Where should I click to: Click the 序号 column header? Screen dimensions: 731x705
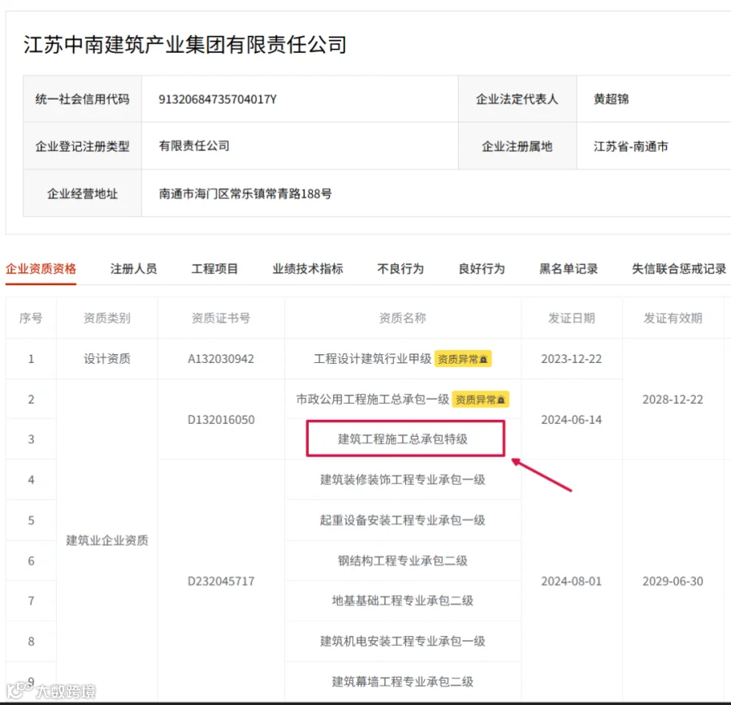click(x=31, y=318)
